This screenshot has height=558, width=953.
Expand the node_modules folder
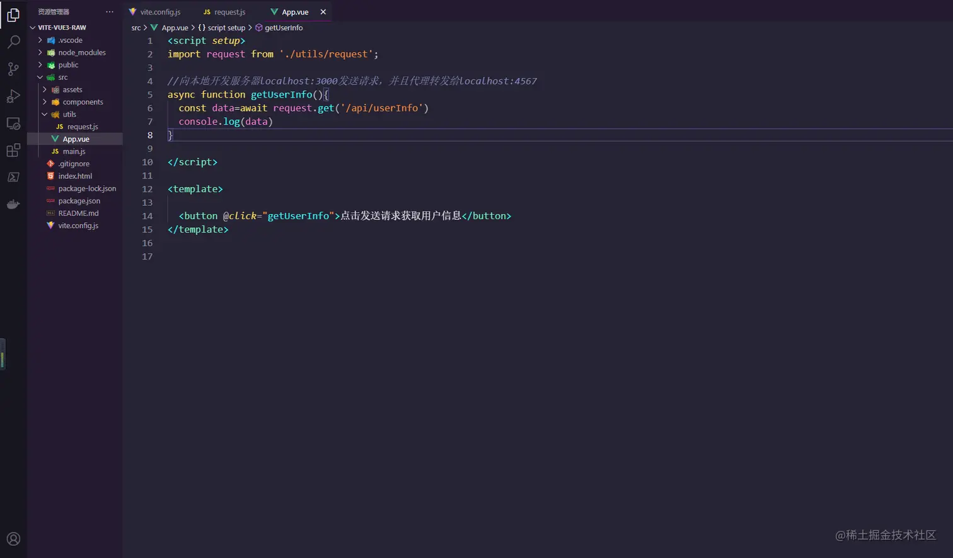[x=81, y=53]
